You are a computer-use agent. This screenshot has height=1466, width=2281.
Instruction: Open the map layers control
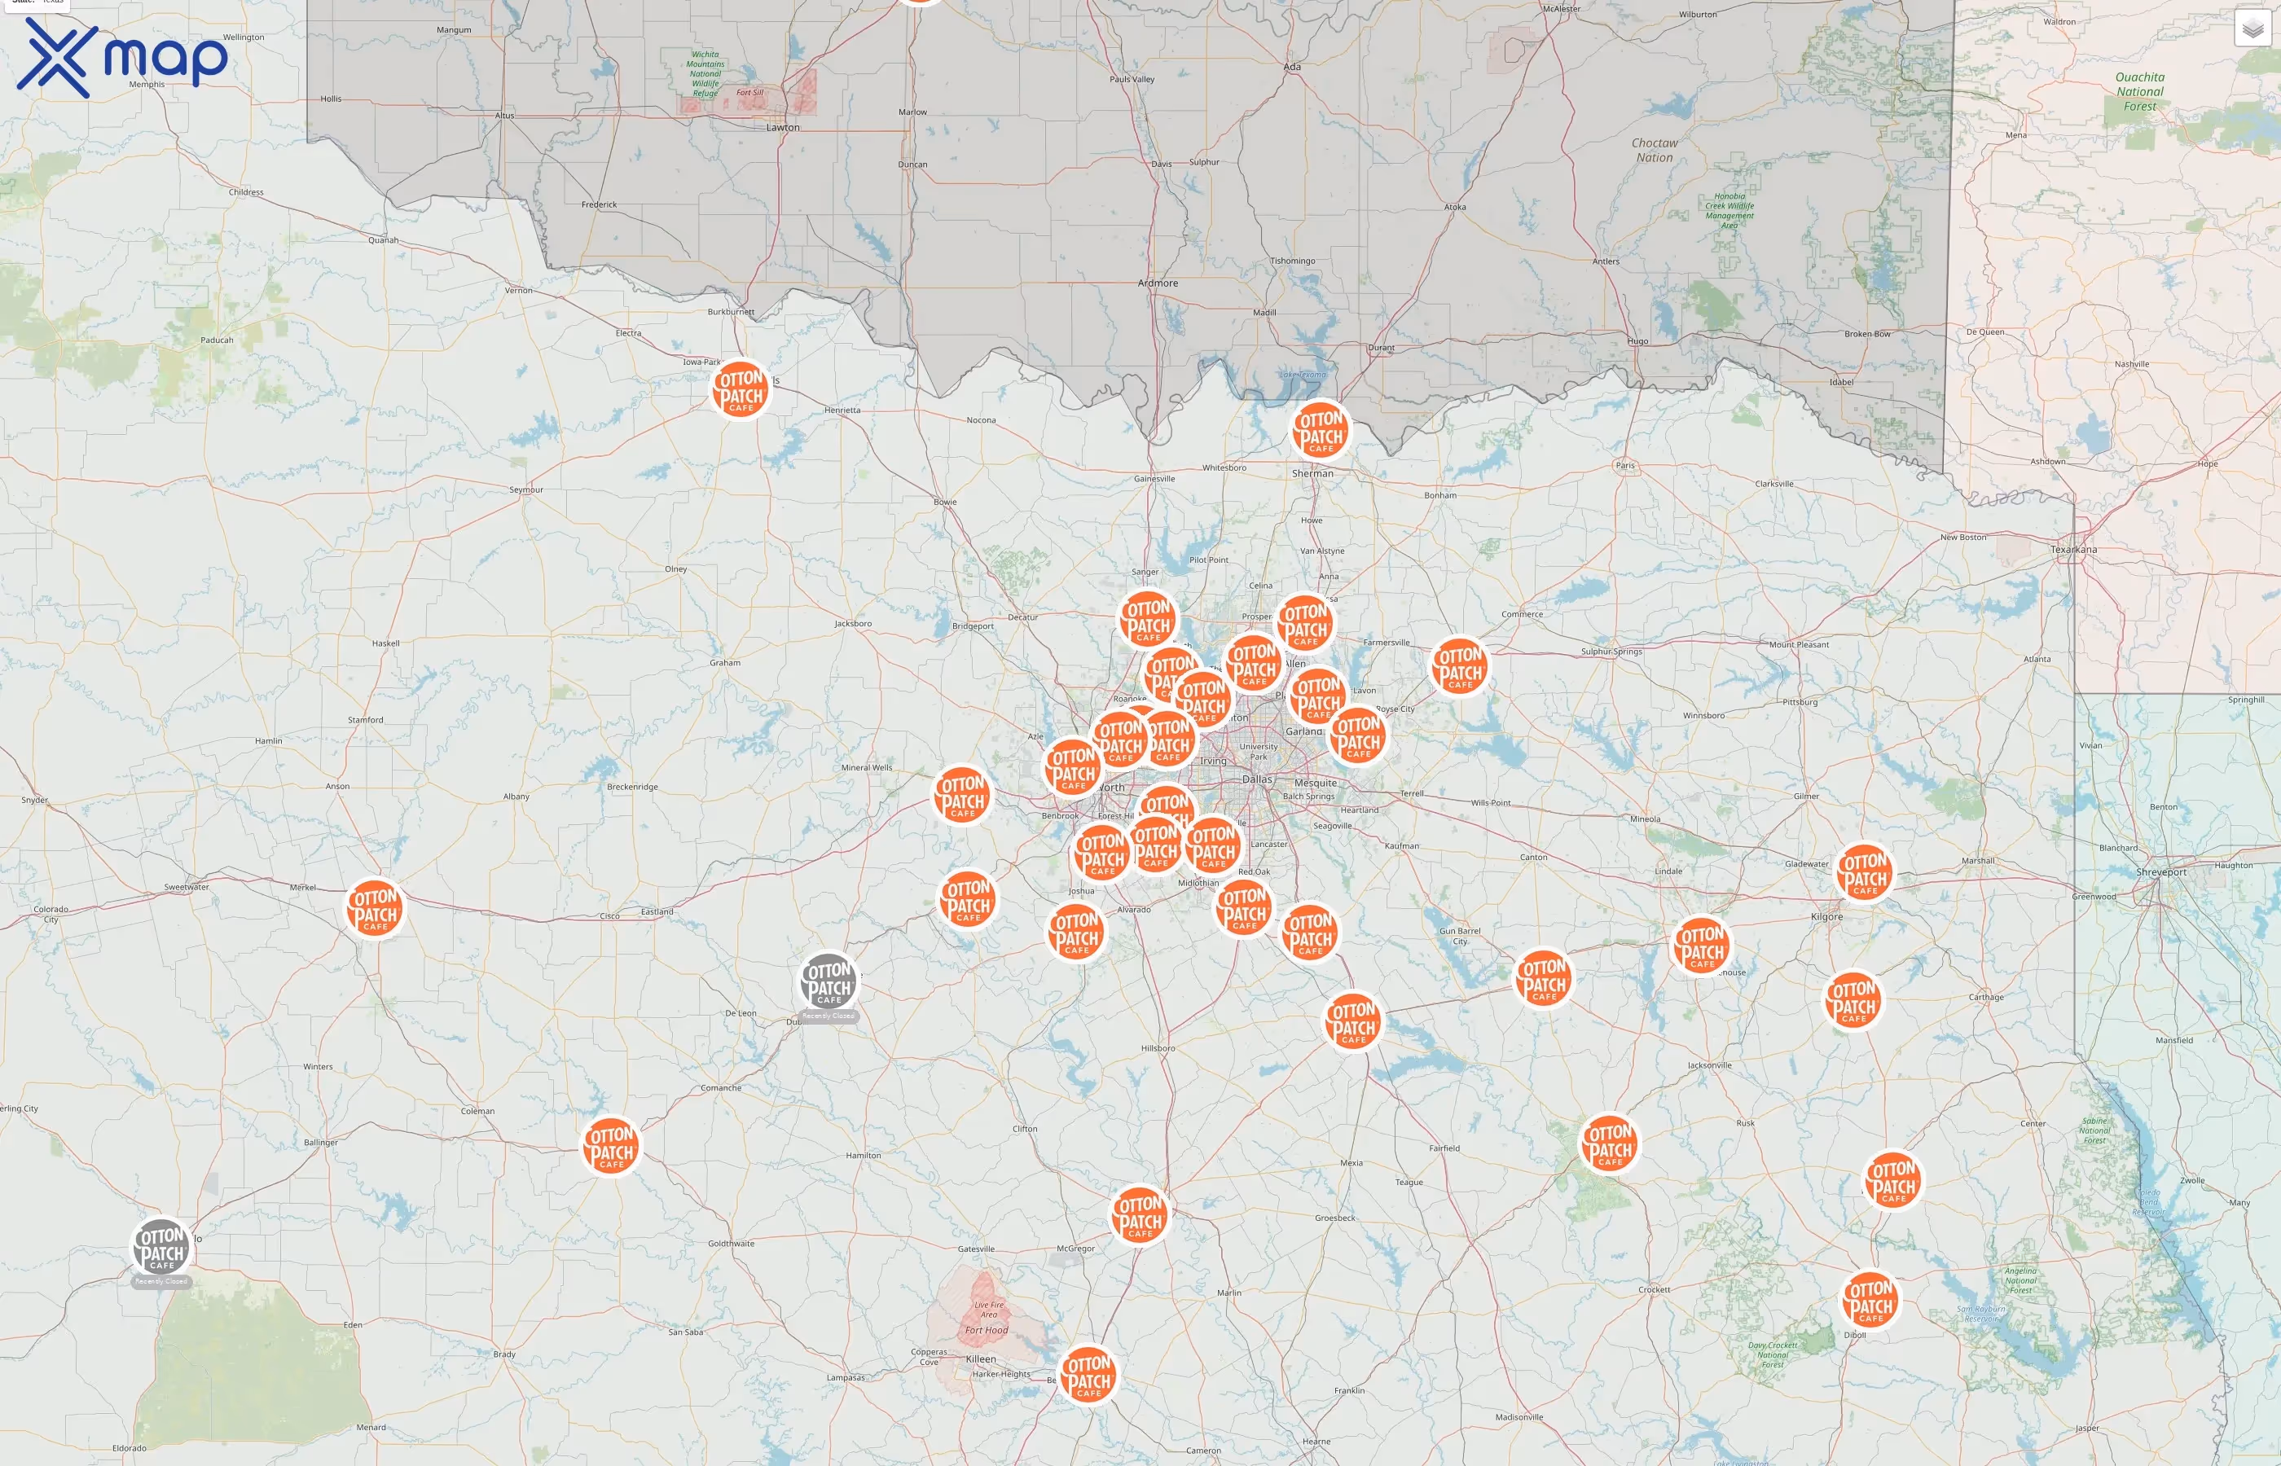[2252, 29]
